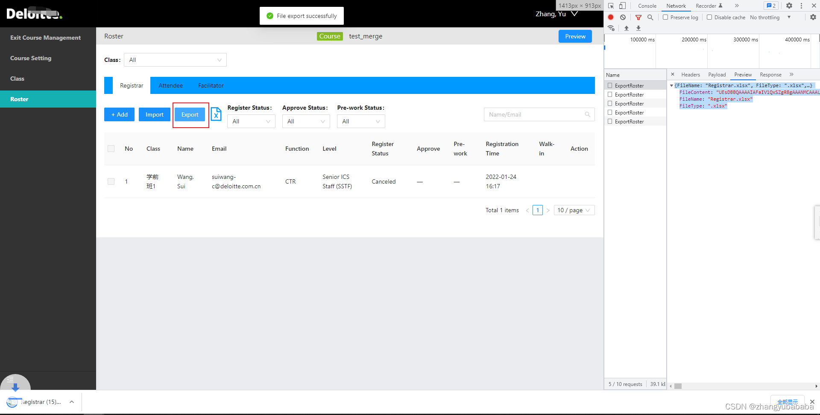Image resolution: width=820 pixels, height=415 pixels.
Task: Click the blue Preview button
Action: (575, 36)
